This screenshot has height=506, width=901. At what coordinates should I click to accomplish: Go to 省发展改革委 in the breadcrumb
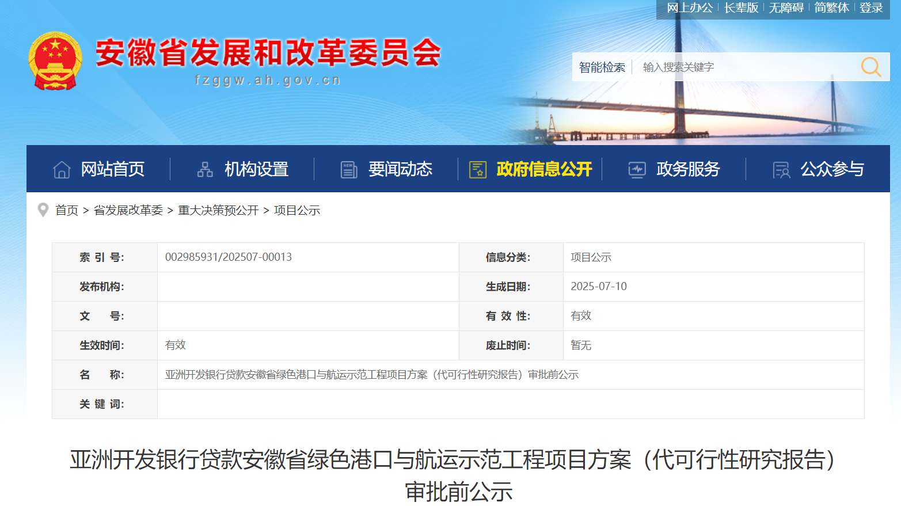[128, 211]
